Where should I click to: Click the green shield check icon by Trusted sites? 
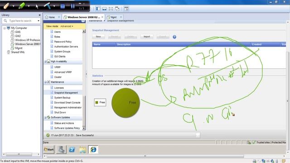(254, 142)
